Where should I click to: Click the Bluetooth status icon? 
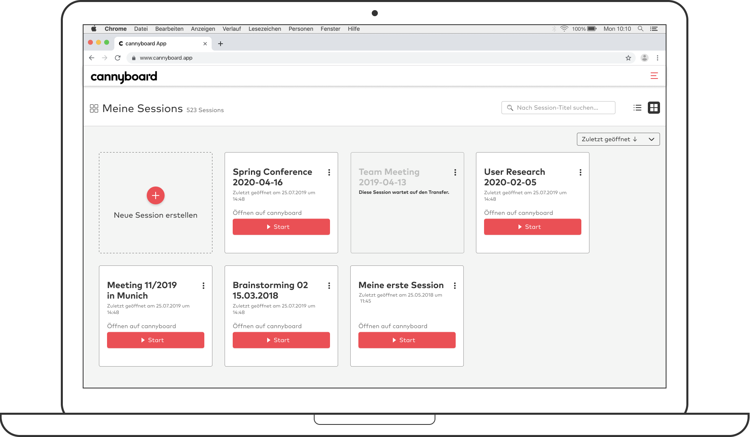coord(554,29)
